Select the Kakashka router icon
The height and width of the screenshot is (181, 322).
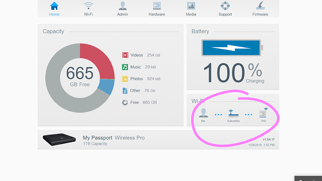pyautogui.click(x=233, y=113)
